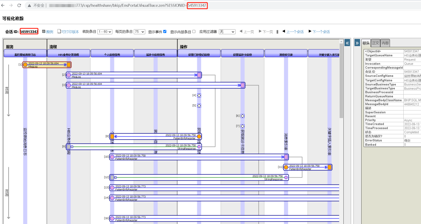Select the orange circle on message [1]
This screenshot has height=224, width=421.
coord(25,65)
